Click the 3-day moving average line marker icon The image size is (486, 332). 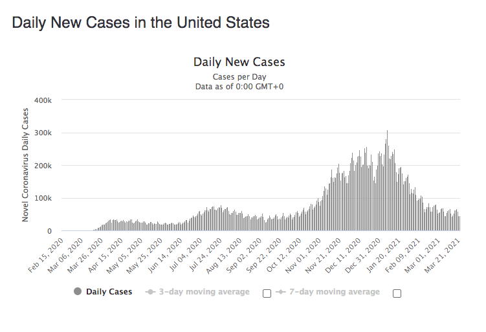151,292
